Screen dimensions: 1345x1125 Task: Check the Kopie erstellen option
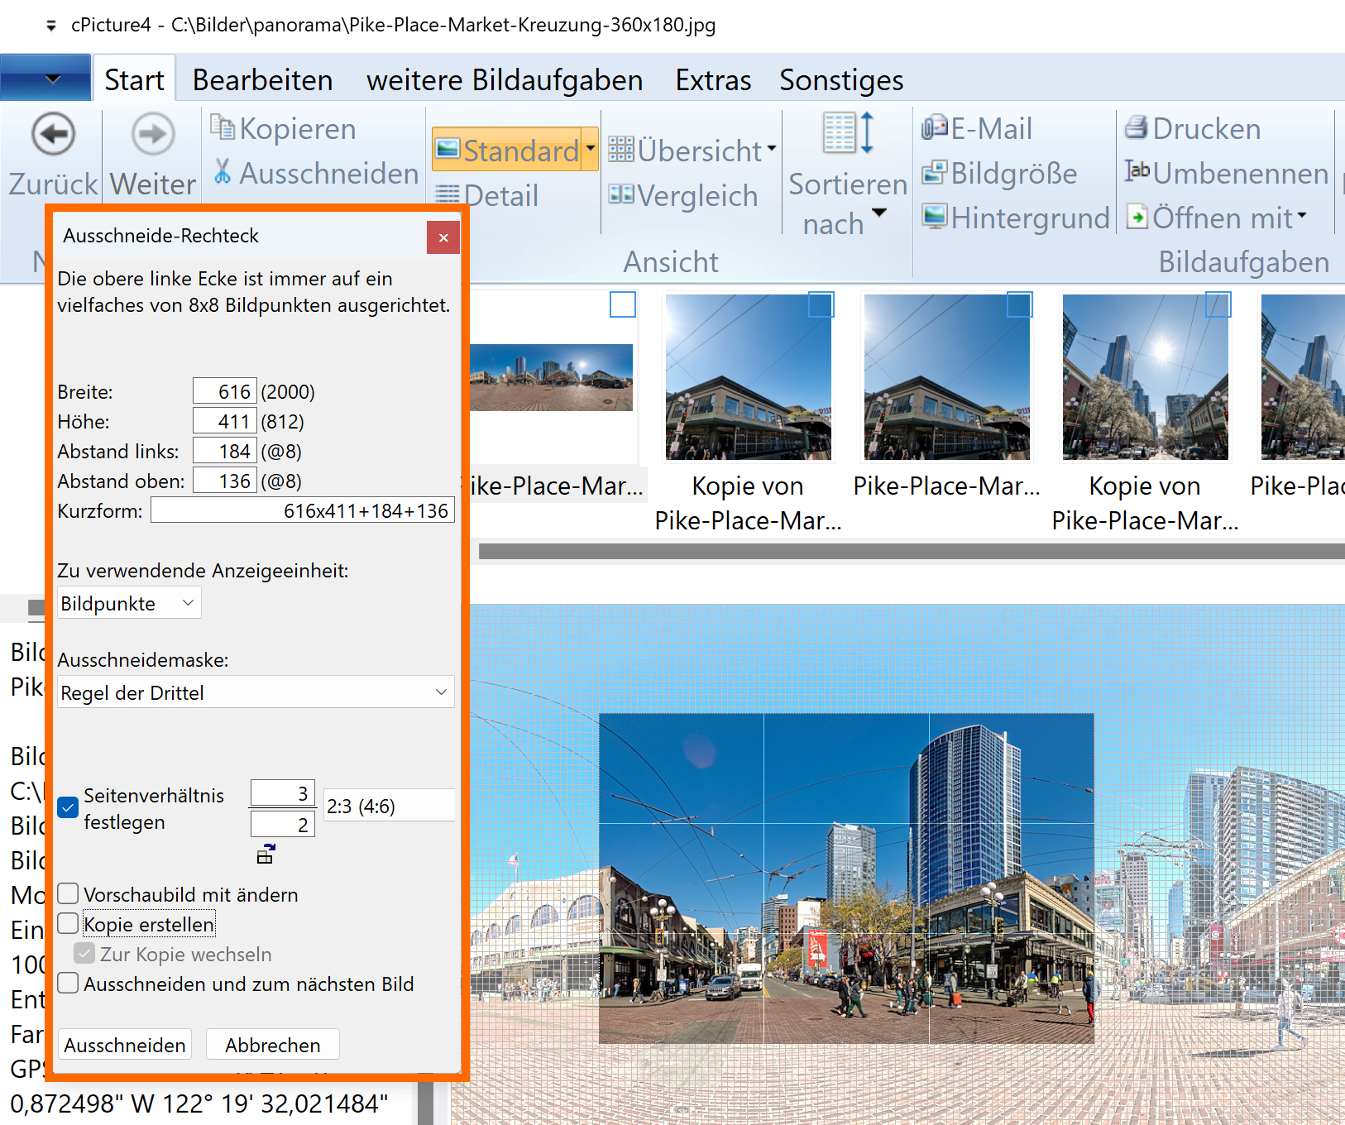pyautogui.click(x=69, y=924)
